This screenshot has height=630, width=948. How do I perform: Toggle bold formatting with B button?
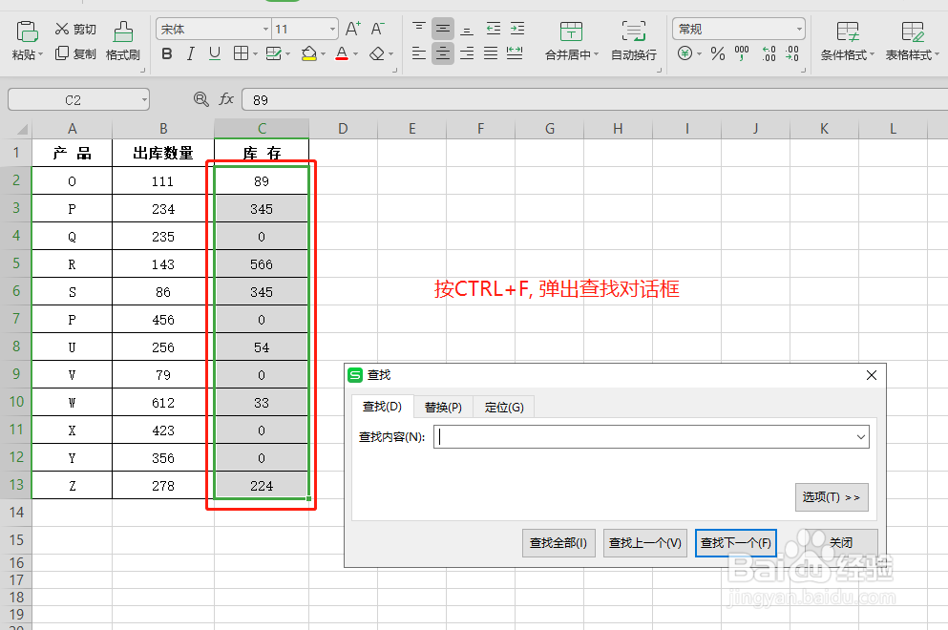coord(166,54)
